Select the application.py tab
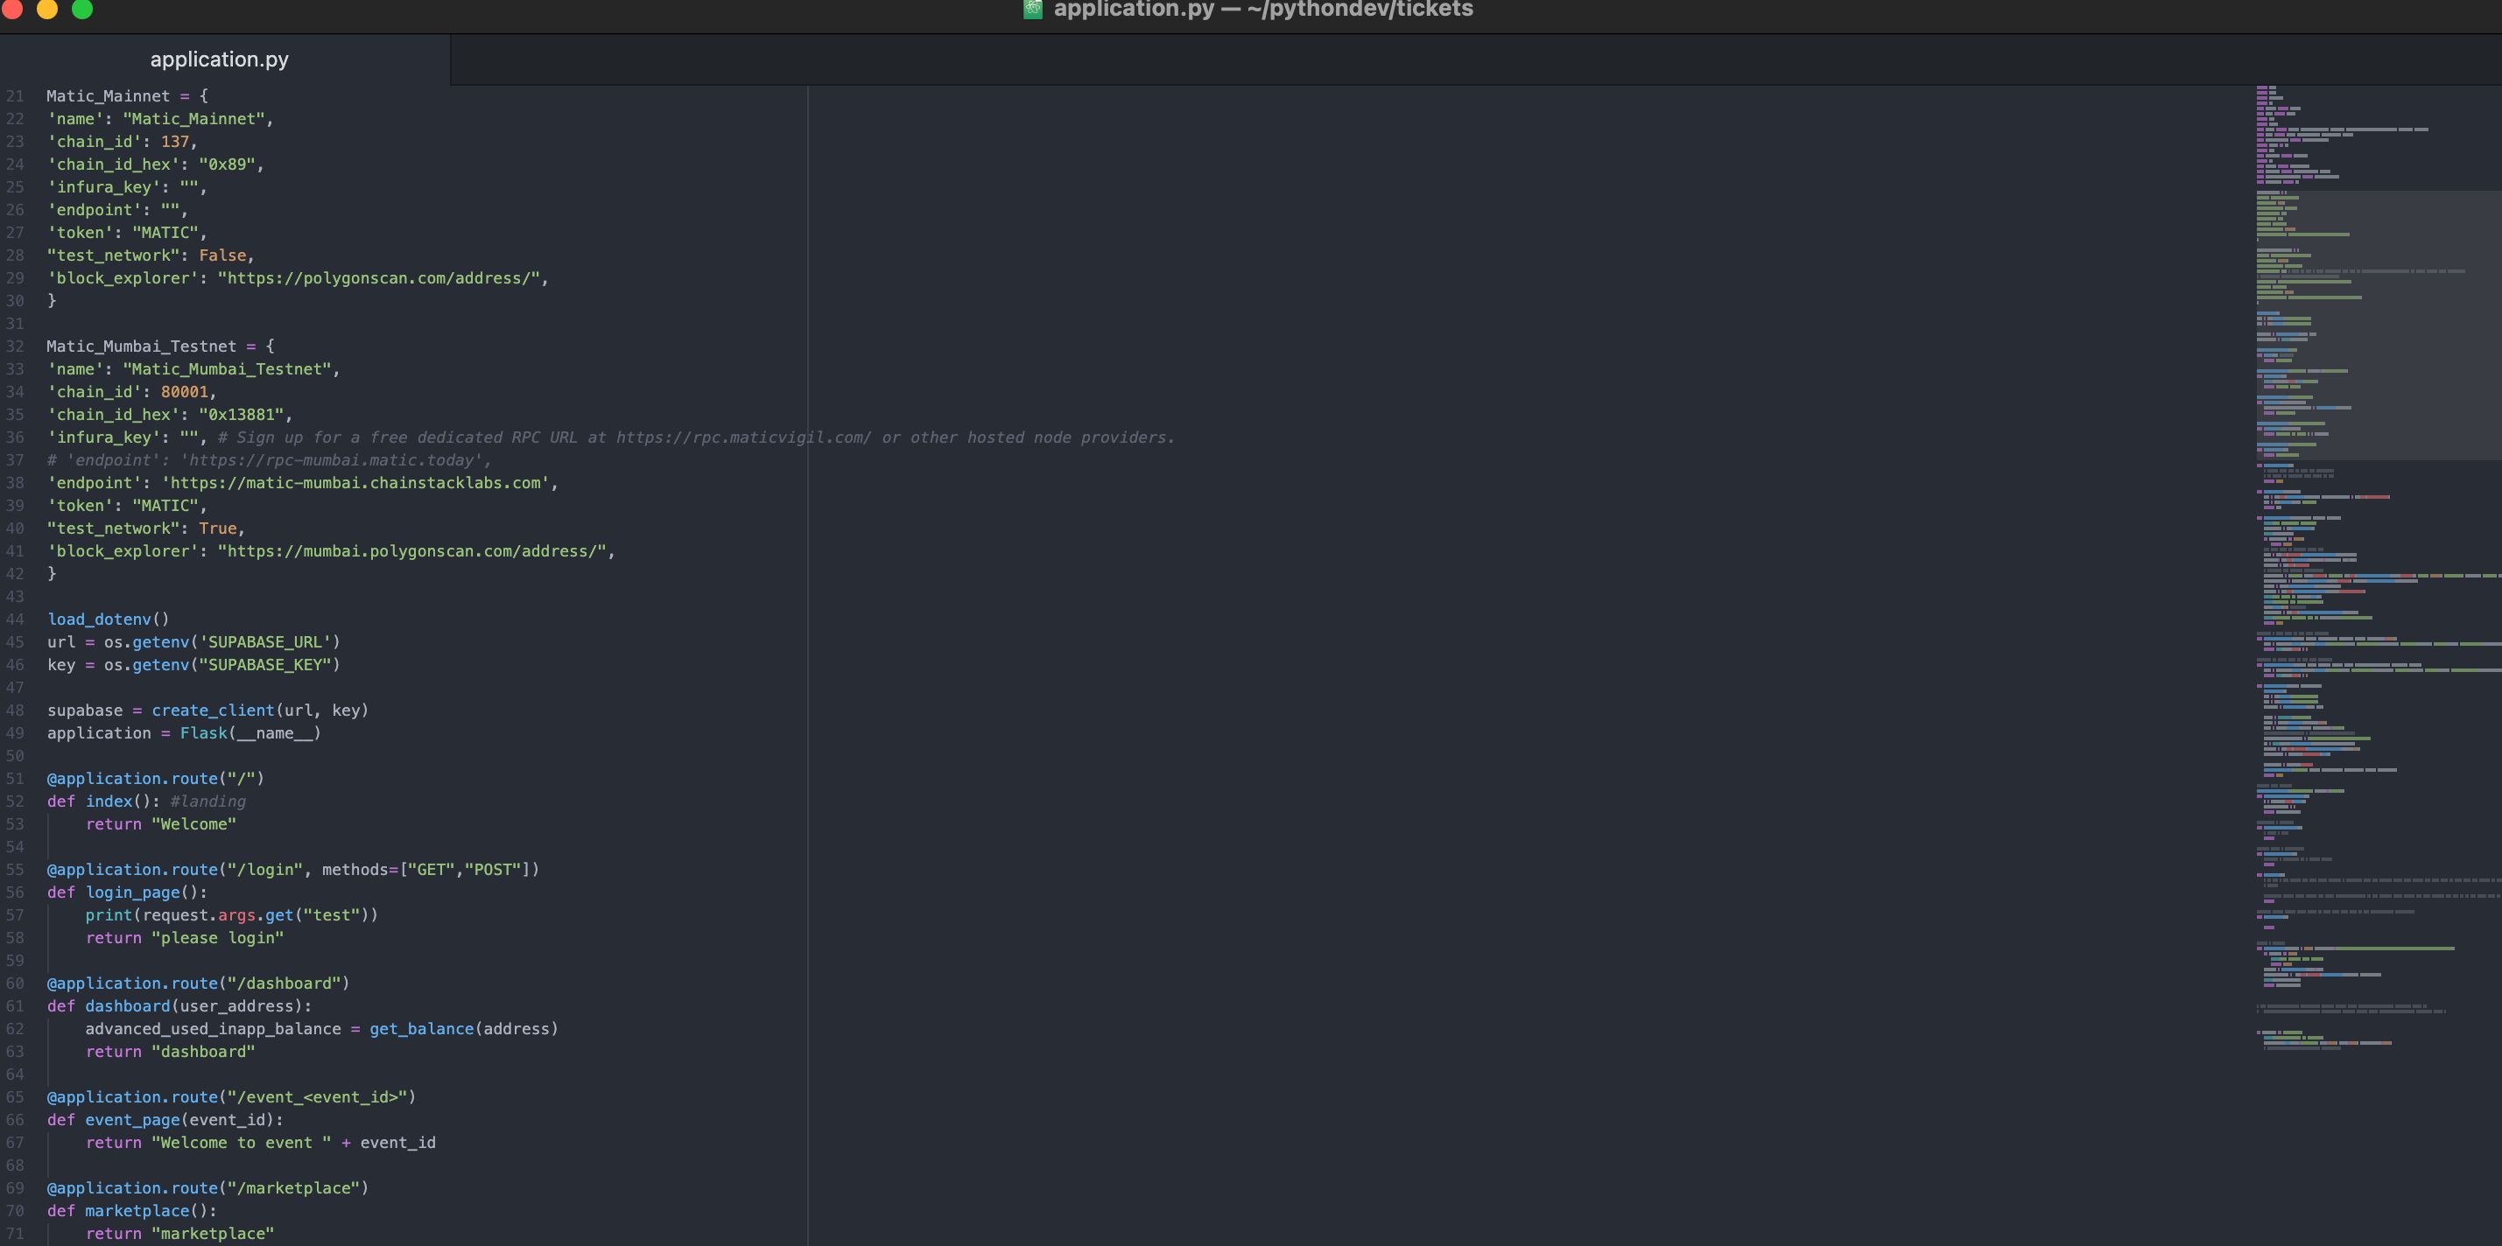The image size is (2502, 1246). point(220,59)
